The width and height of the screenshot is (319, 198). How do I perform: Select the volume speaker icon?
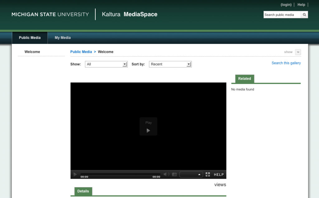[166, 174]
